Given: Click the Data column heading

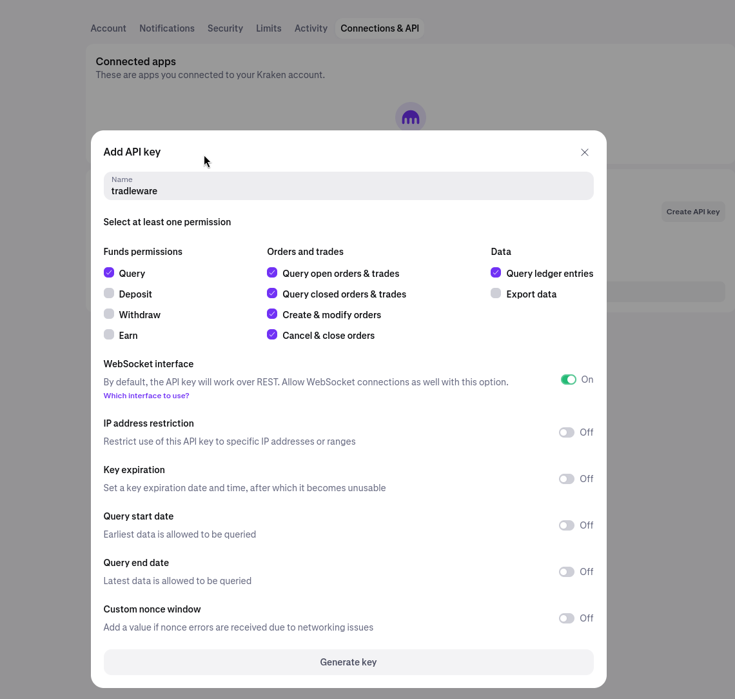Looking at the screenshot, I should point(501,252).
